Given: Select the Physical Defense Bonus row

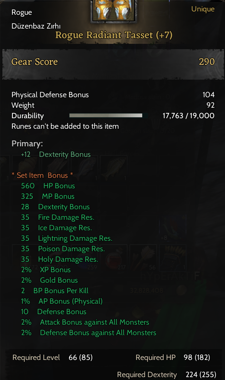Looking at the screenshot, I should click(113, 95).
